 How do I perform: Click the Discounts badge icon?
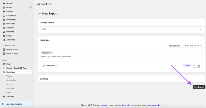[4, 24]
